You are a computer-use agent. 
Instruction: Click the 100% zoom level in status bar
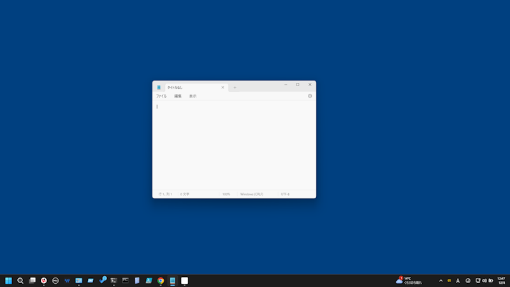click(226, 195)
